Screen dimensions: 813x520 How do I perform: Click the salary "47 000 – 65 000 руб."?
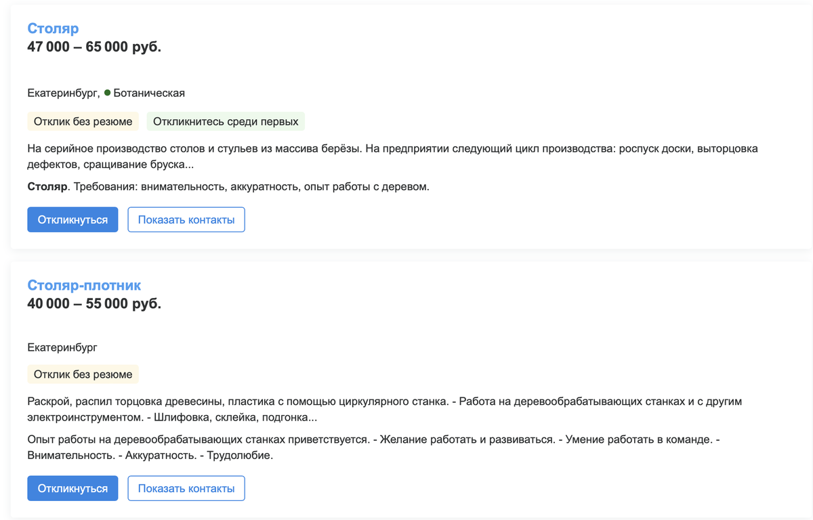pyautogui.click(x=93, y=46)
